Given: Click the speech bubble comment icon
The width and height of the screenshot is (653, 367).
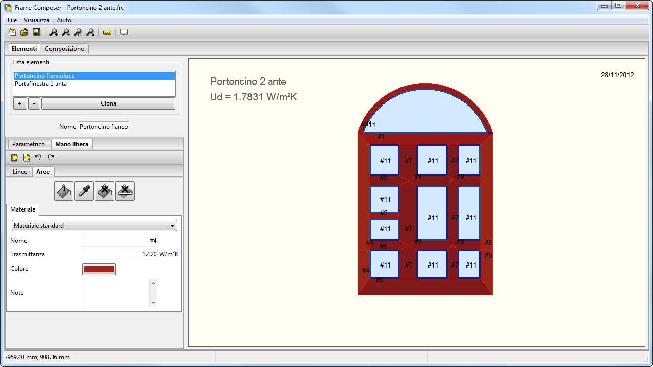Looking at the screenshot, I should (124, 33).
